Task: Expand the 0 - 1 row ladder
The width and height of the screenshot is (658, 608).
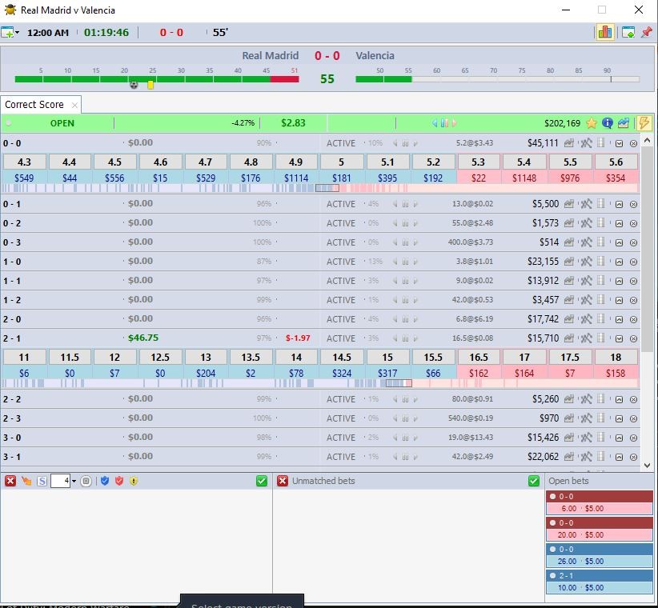Action: click(x=619, y=204)
